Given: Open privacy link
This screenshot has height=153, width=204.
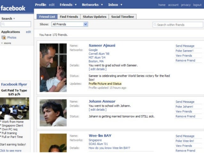Looking at the screenshot, I should pos(186,5).
